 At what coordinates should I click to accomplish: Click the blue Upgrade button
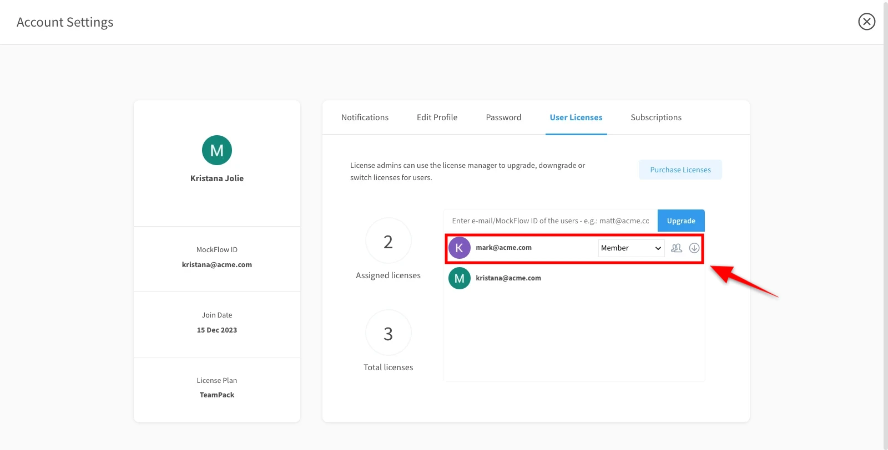(x=681, y=221)
